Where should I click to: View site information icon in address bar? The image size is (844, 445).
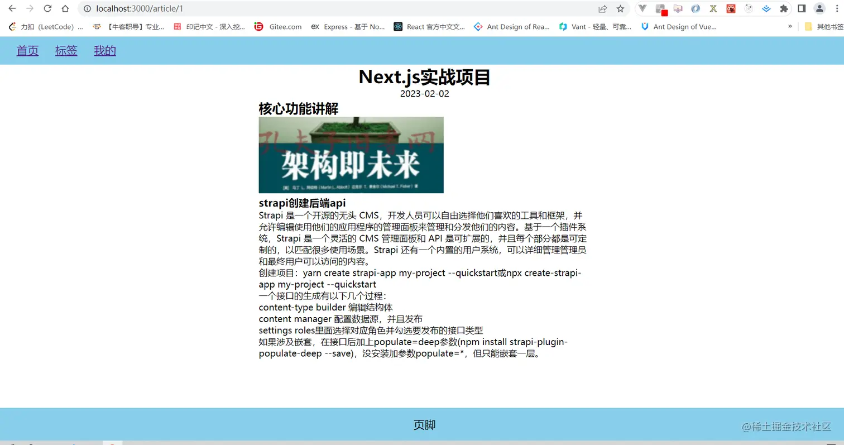tap(87, 9)
